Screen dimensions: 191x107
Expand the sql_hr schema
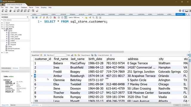pyautogui.click(x=2, y=23)
